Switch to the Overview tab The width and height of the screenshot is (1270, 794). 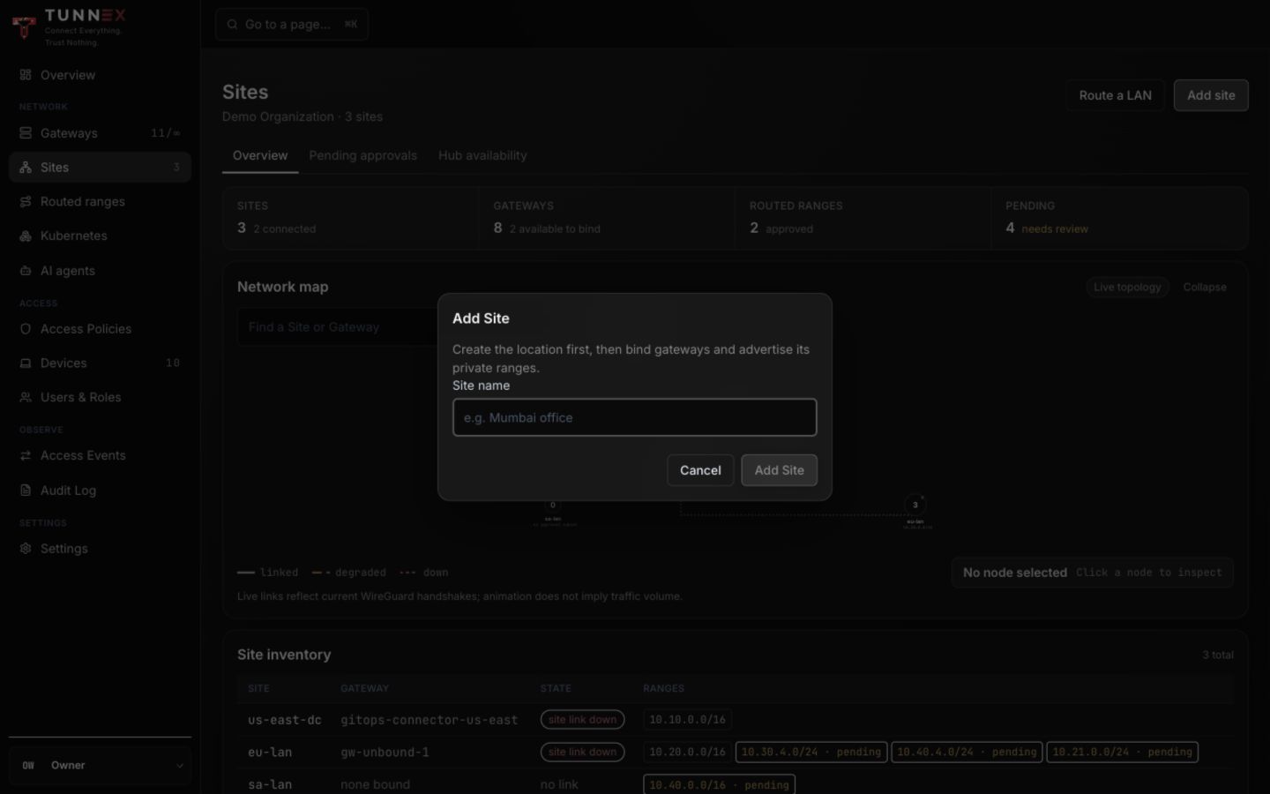tap(260, 155)
